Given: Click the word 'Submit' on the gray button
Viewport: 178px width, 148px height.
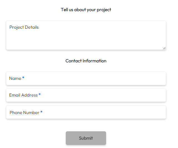Looking at the screenshot, I should pos(86,138).
